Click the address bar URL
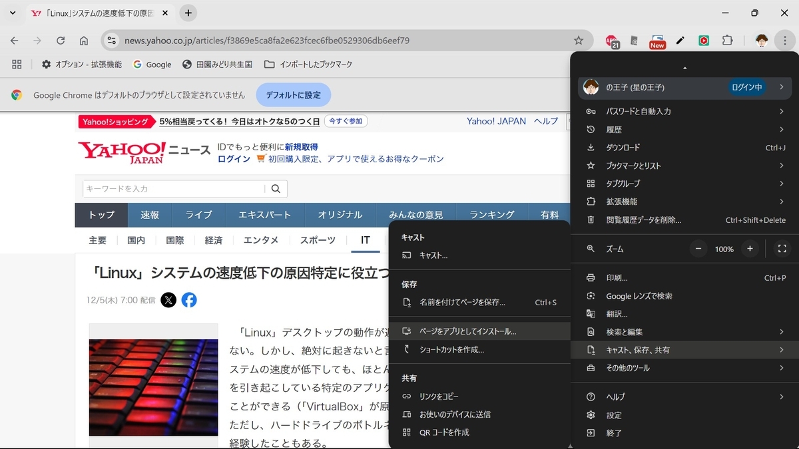This screenshot has height=449, width=799. 267,41
